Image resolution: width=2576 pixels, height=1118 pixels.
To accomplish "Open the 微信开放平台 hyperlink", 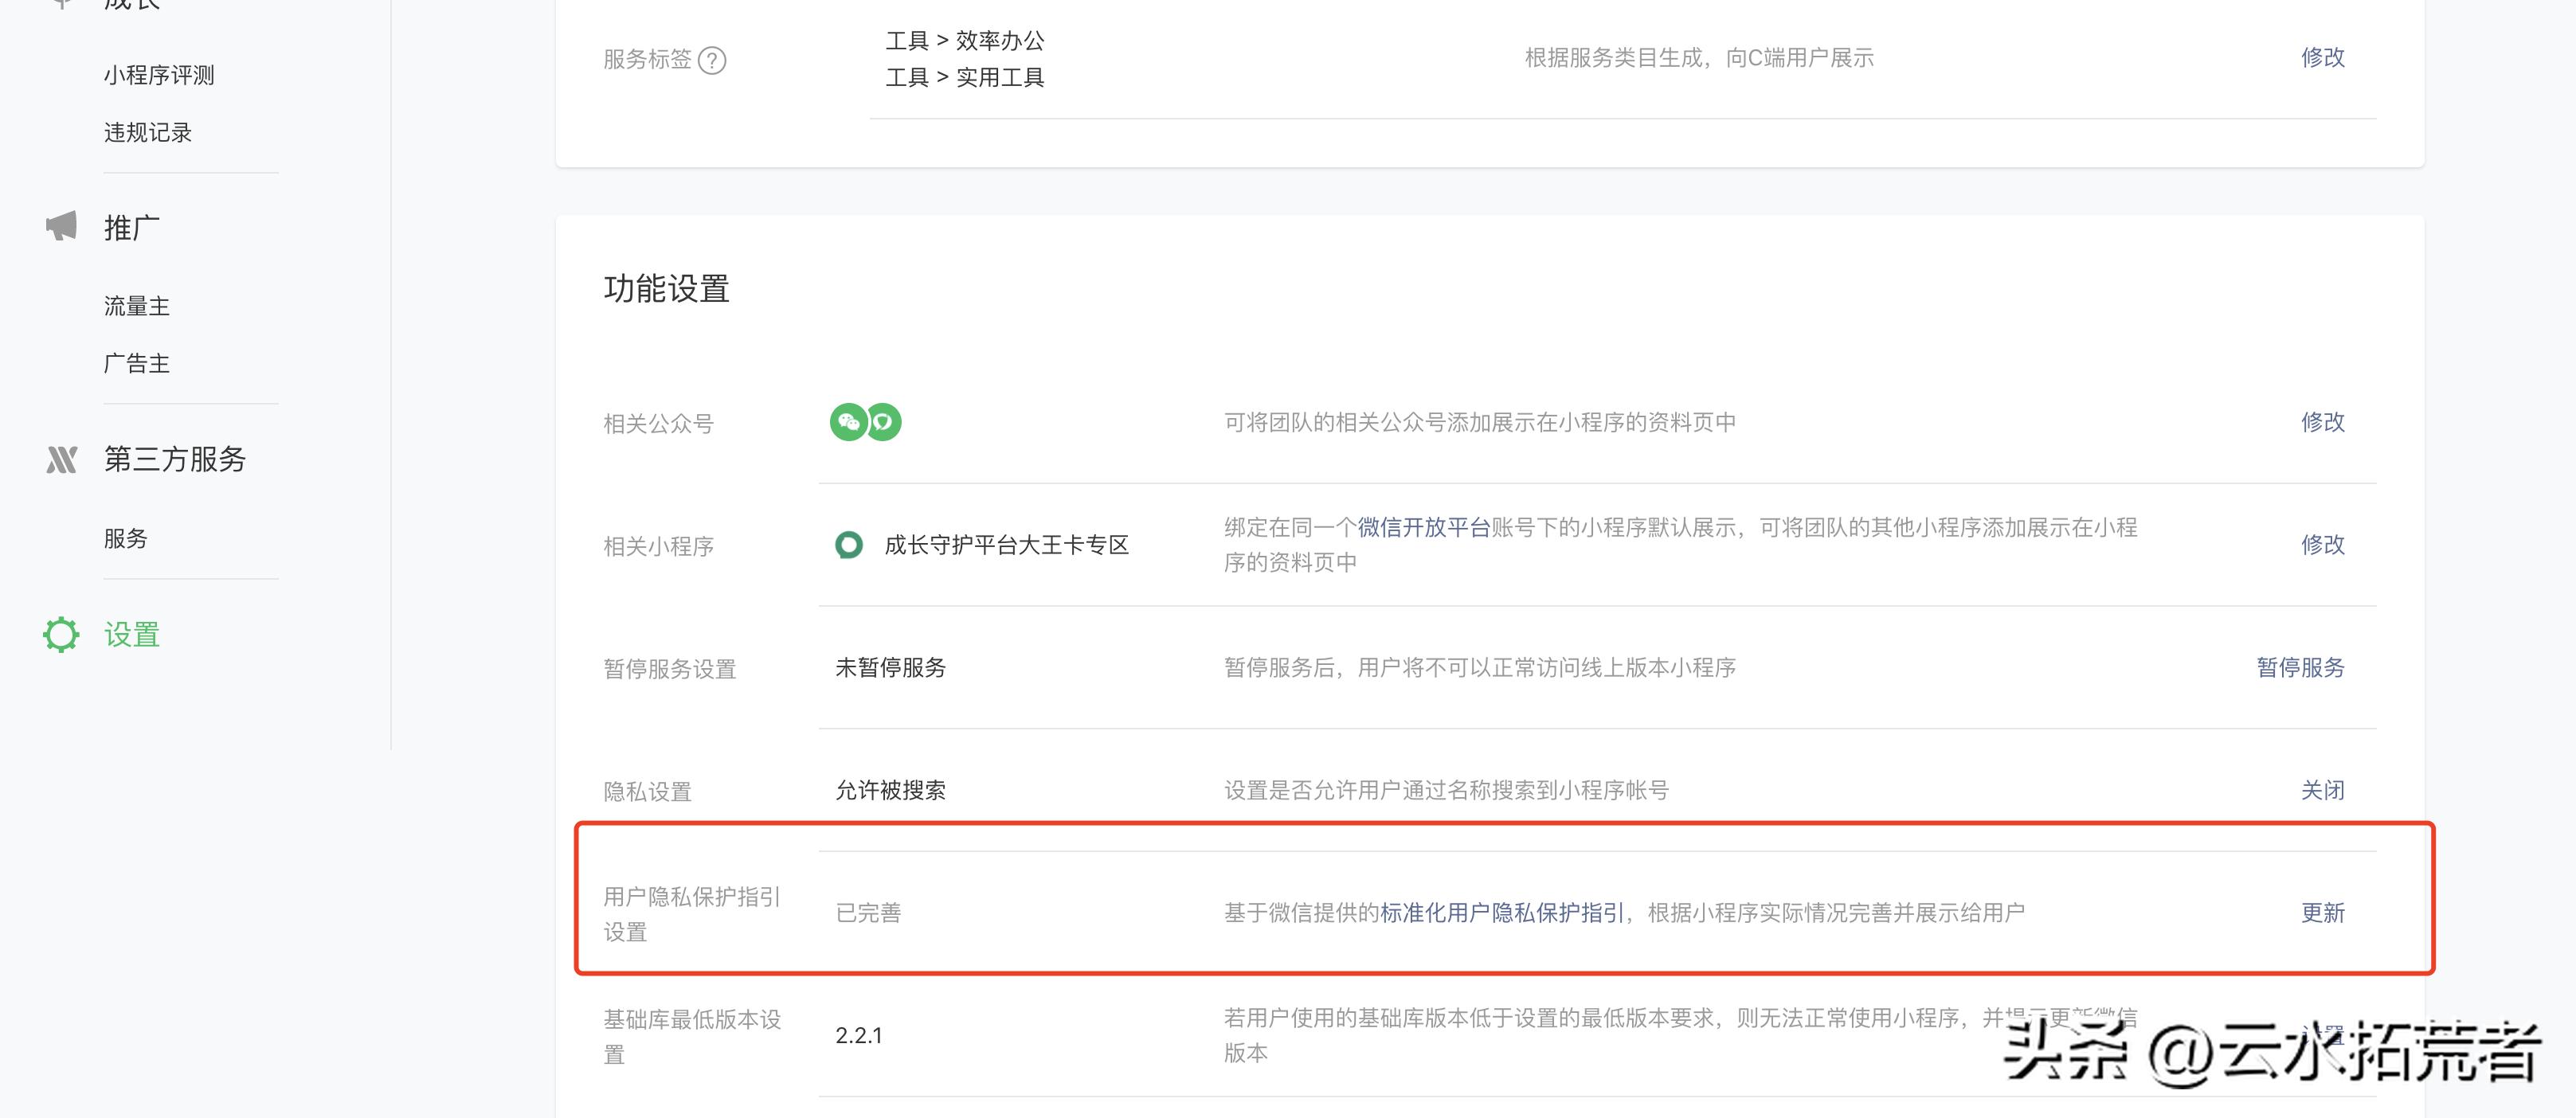I will pyautogui.click(x=1423, y=527).
